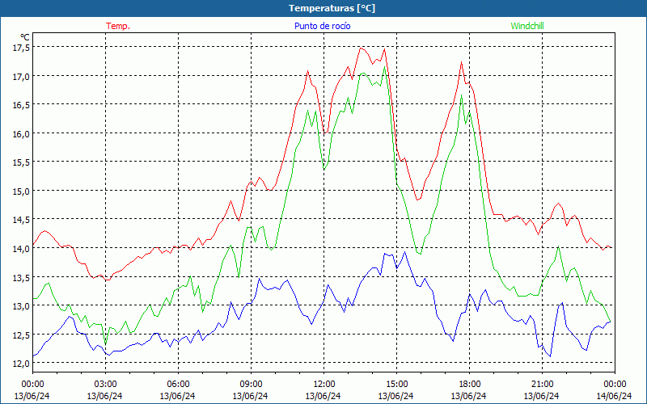Screen dimensions: 647x404
Task: Click the 17,0 y-axis value
Action: [x=22, y=77]
